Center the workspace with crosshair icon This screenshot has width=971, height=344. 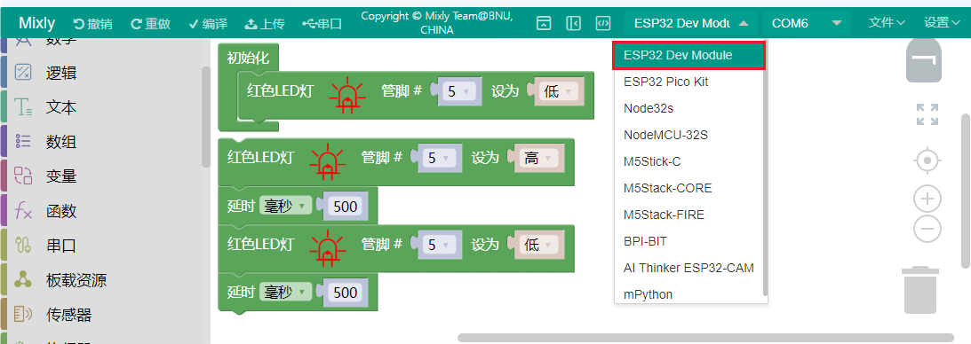(x=927, y=161)
